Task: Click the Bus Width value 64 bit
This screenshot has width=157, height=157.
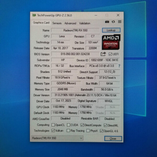Action: point(109,83)
